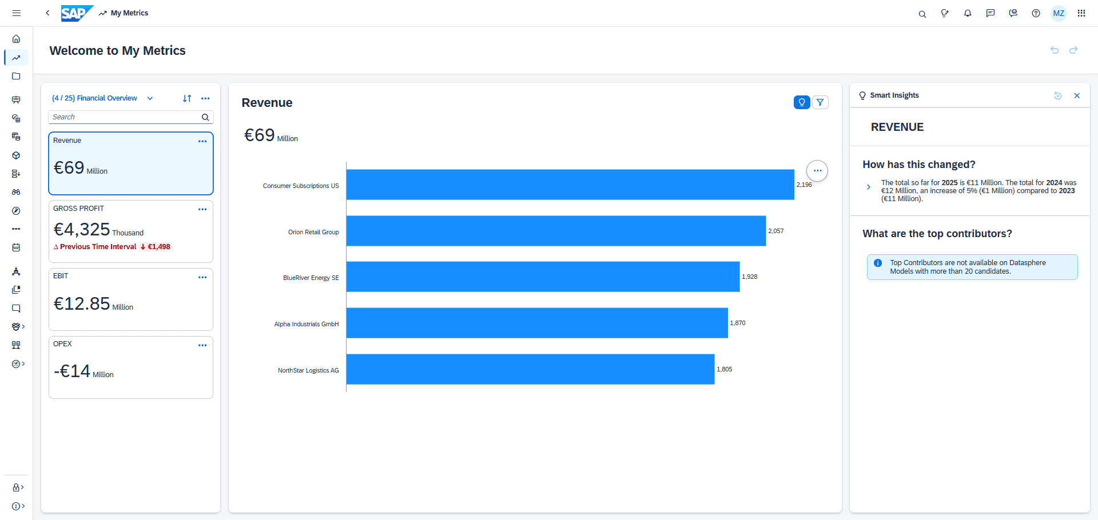Open the Files folder icon in sidebar
The image size is (1098, 520).
16,76
